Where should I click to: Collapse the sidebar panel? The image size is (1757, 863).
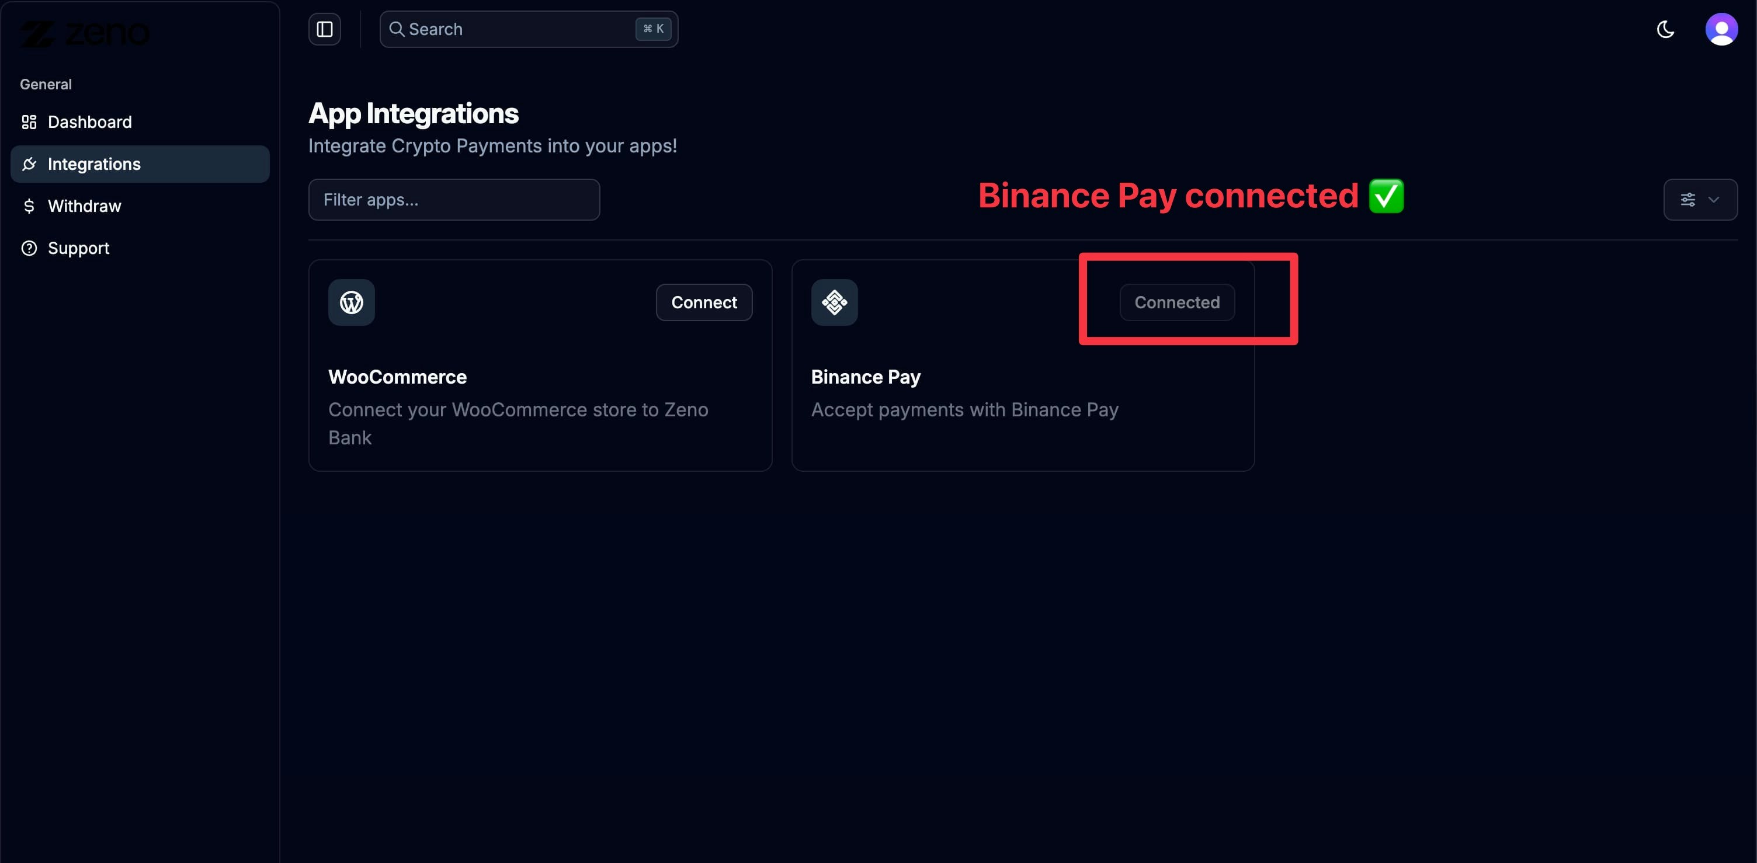324,29
